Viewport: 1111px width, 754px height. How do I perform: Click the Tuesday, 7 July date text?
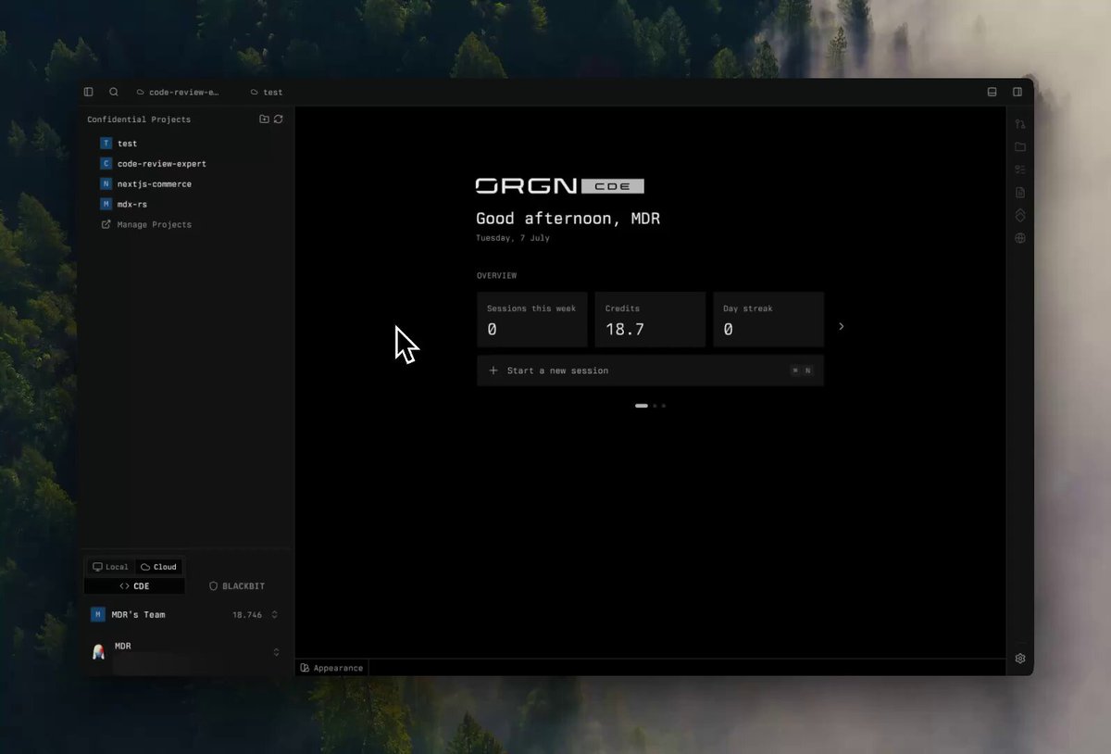(x=513, y=238)
